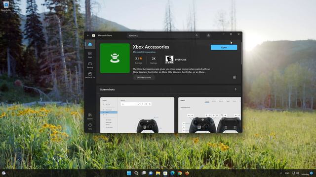The width and height of the screenshot is (316, 177).
Task: Click the weather widget at taskbar left
Action: (x=3, y=173)
